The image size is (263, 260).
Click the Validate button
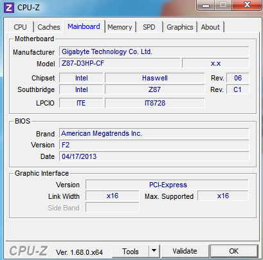[185, 251]
